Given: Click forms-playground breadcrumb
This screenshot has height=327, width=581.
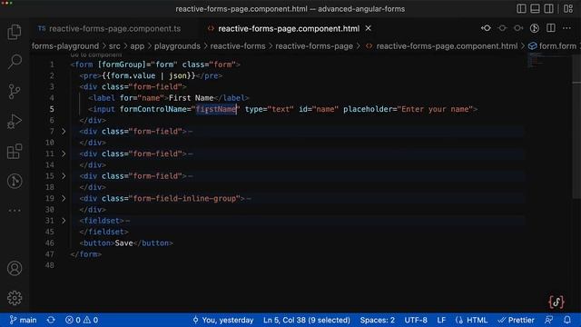Looking at the screenshot, I should pyautogui.click(x=65, y=46).
